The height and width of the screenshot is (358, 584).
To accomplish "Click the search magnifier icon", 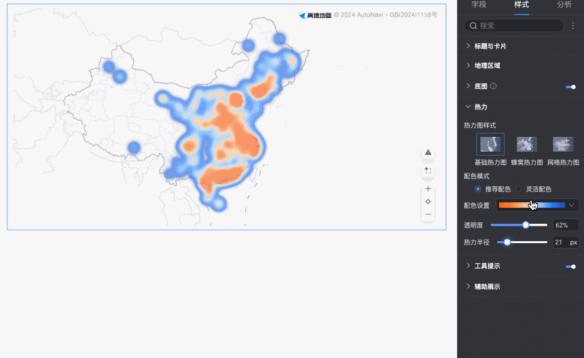I will 473,25.
